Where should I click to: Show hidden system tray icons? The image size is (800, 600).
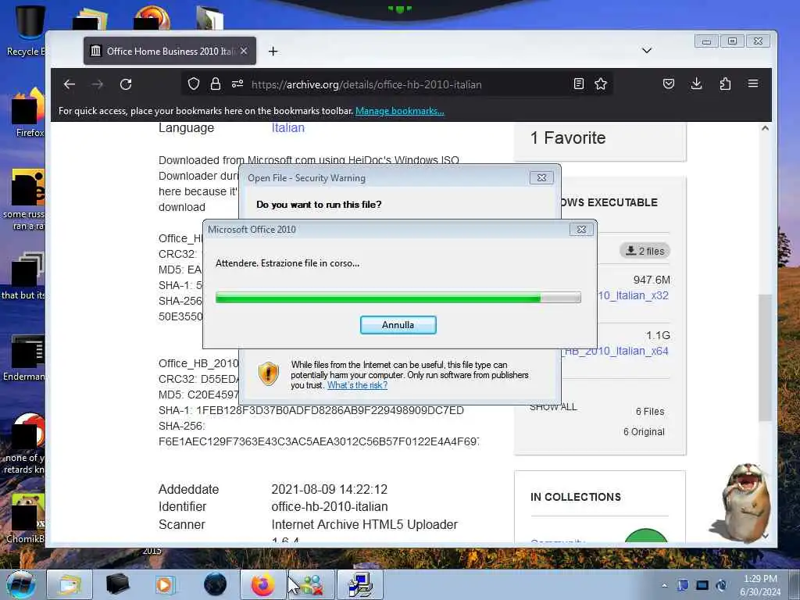coord(664,585)
